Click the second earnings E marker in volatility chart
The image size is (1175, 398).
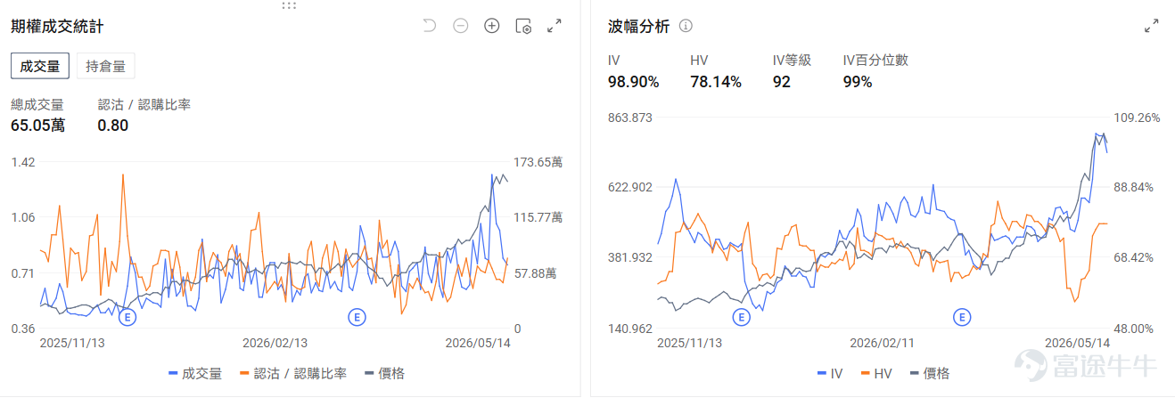(x=961, y=317)
